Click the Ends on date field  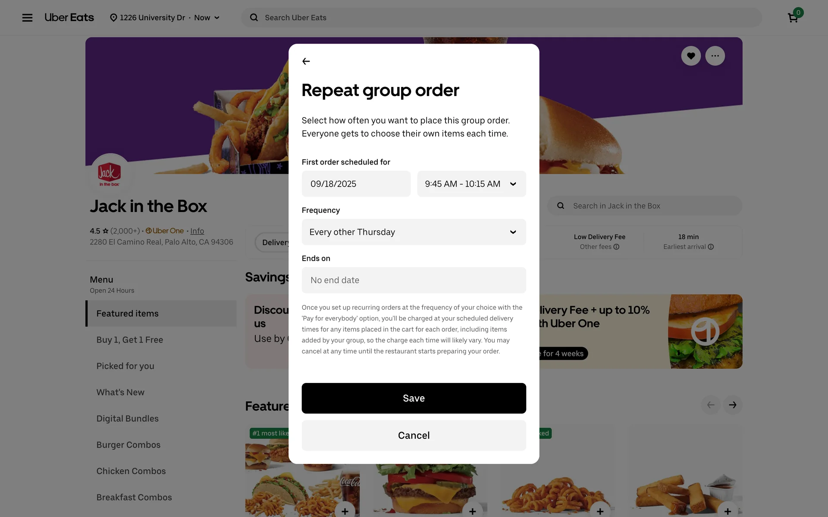point(414,280)
